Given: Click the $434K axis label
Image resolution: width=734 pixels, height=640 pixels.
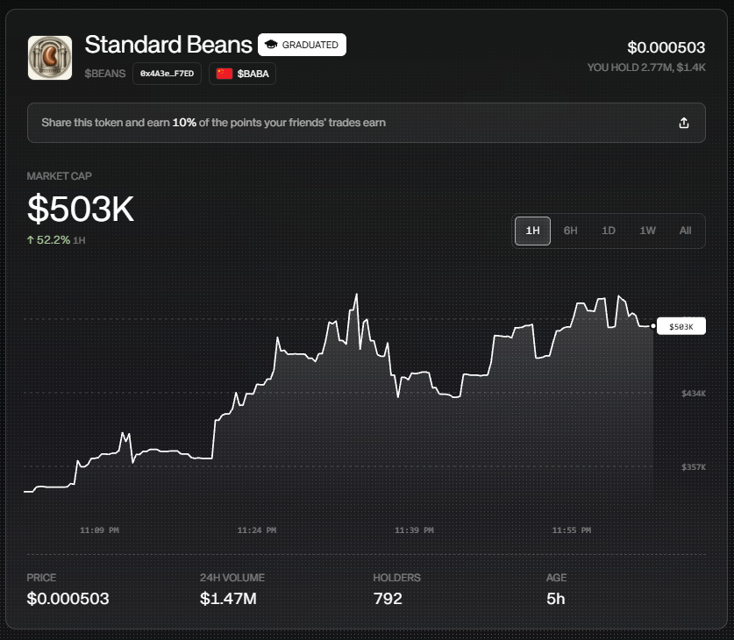Looking at the screenshot, I should 694,394.
